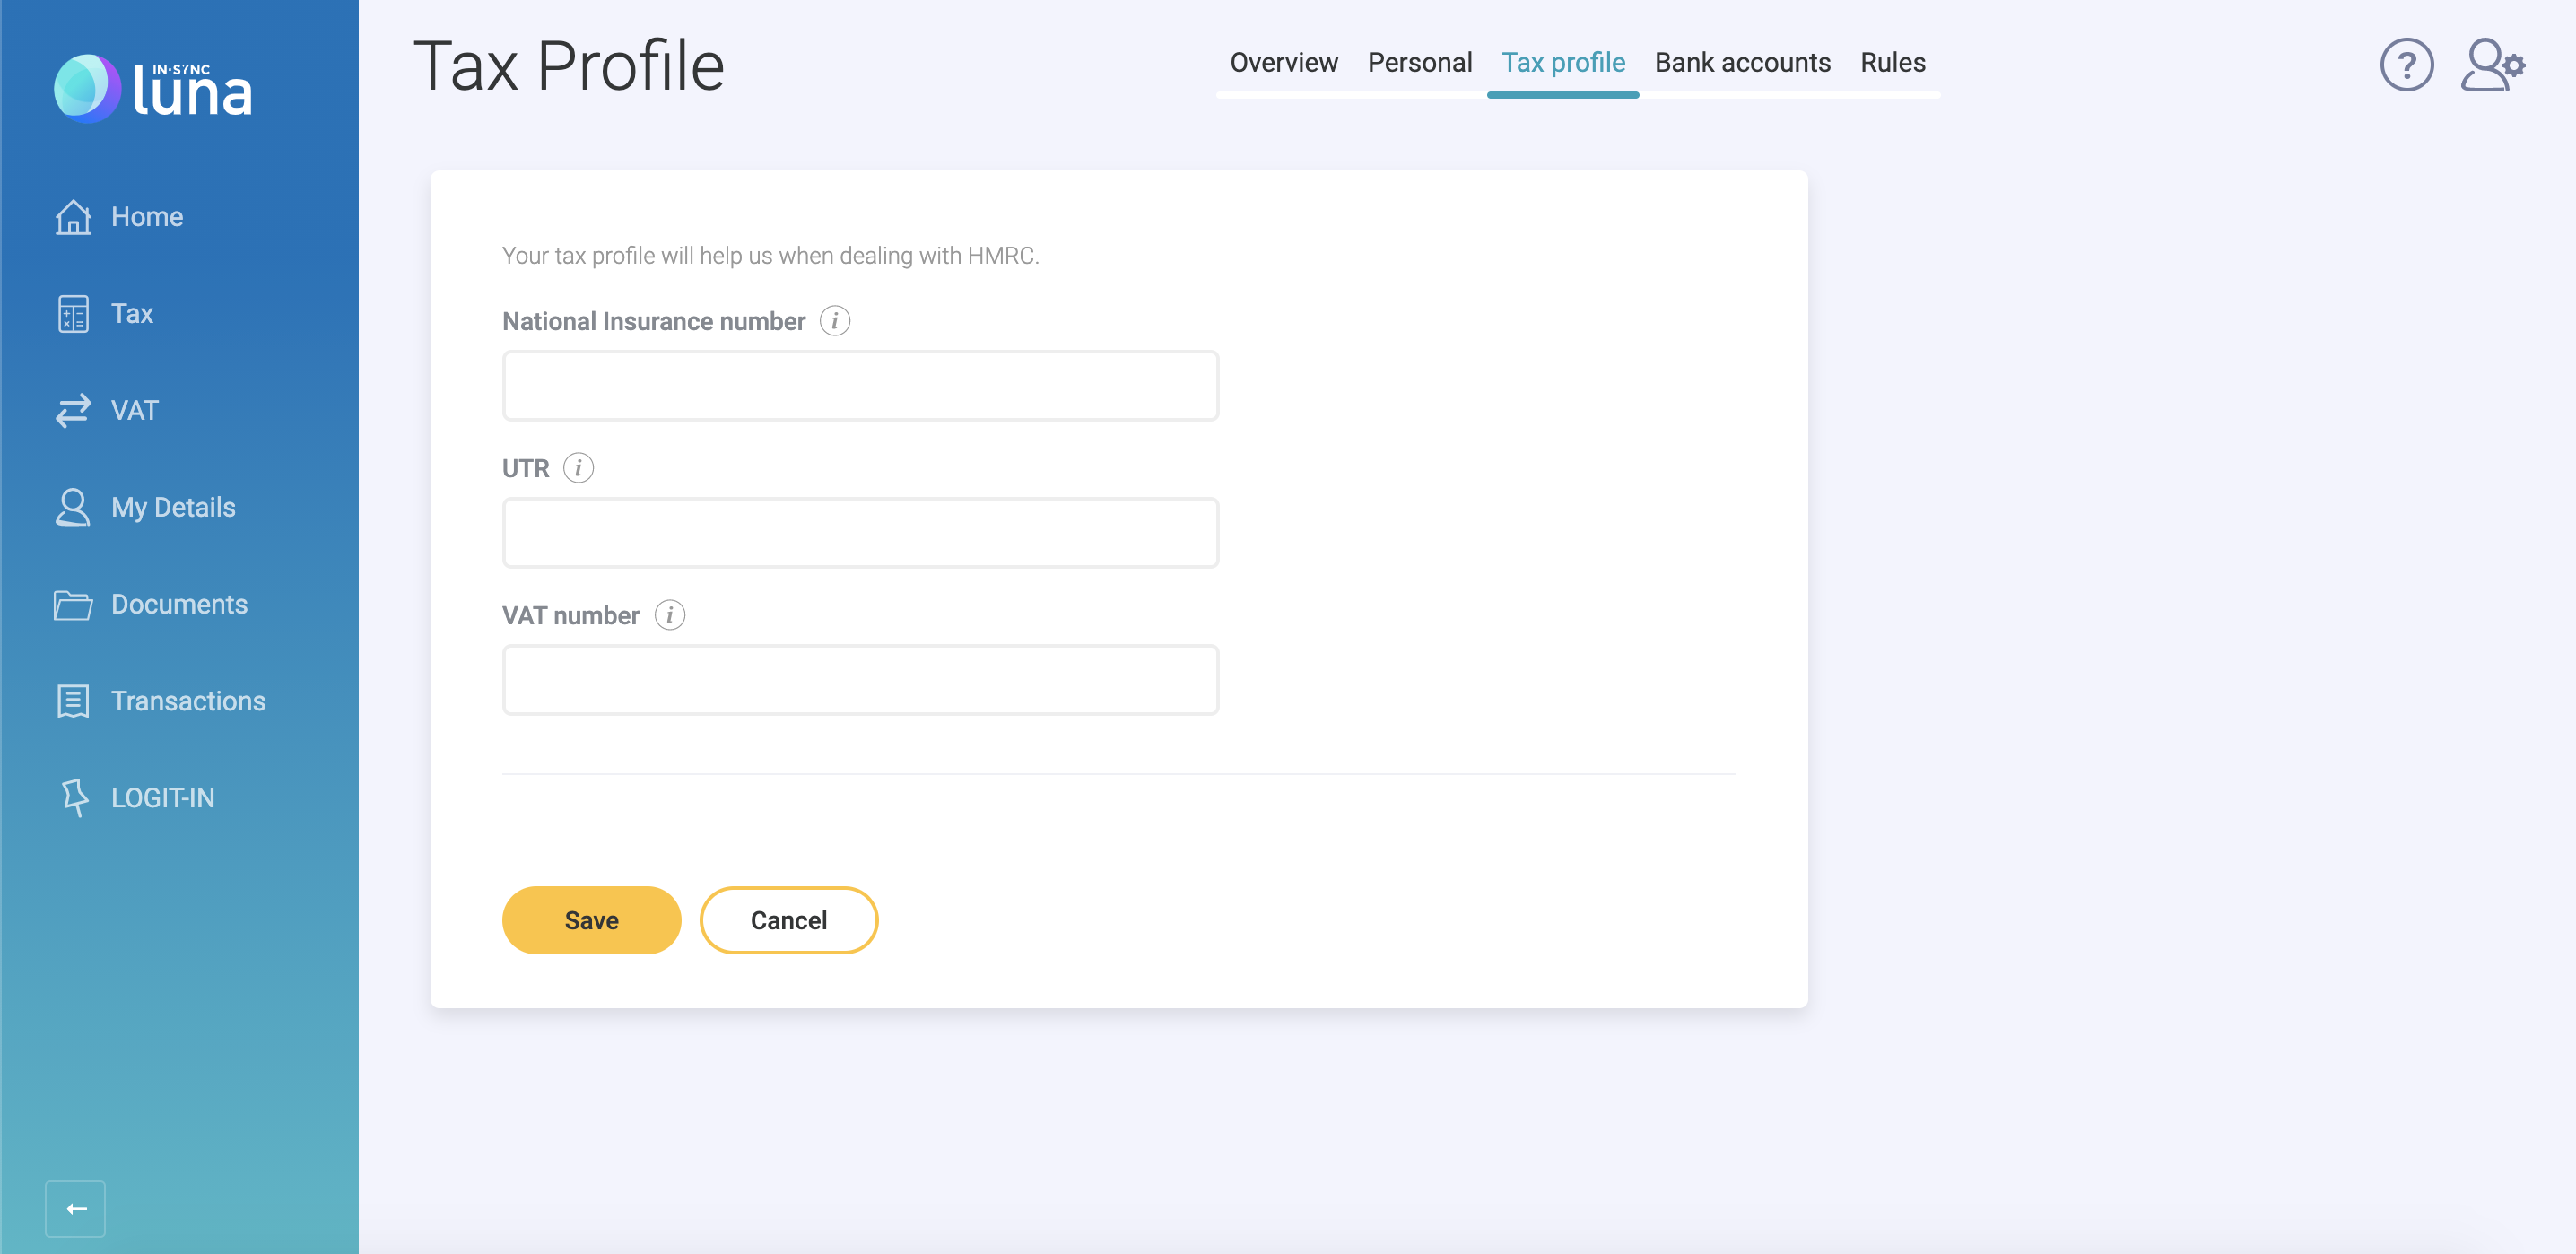Image resolution: width=2576 pixels, height=1254 pixels.
Task: Open Tax section via calculator icon
Action: pyautogui.click(x=72, y=314)
